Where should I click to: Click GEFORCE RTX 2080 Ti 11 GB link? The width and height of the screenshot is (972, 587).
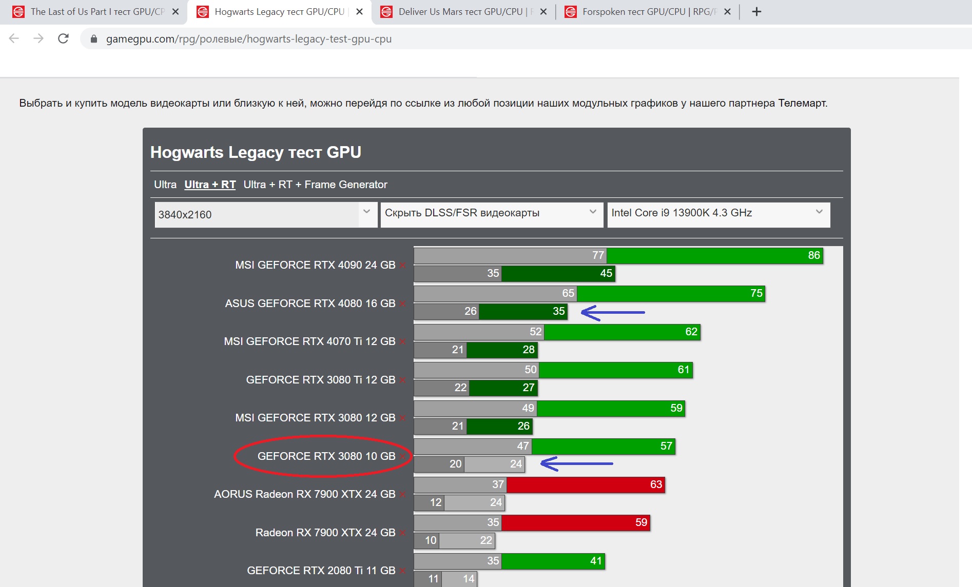pyautogui.click(x=321, y=571)
